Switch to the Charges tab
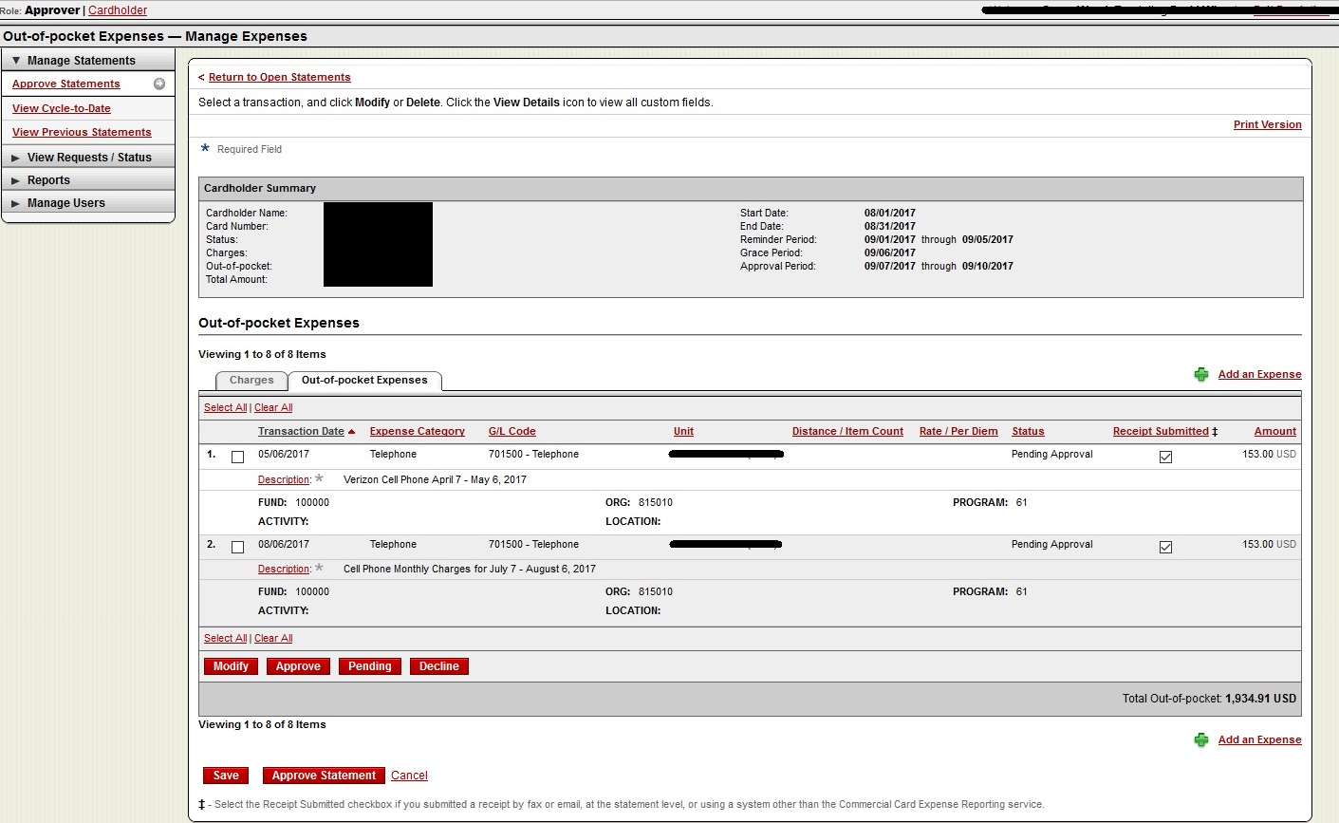Image resolution: width=1339 pixels, height=823 pixels. point(251,380)
